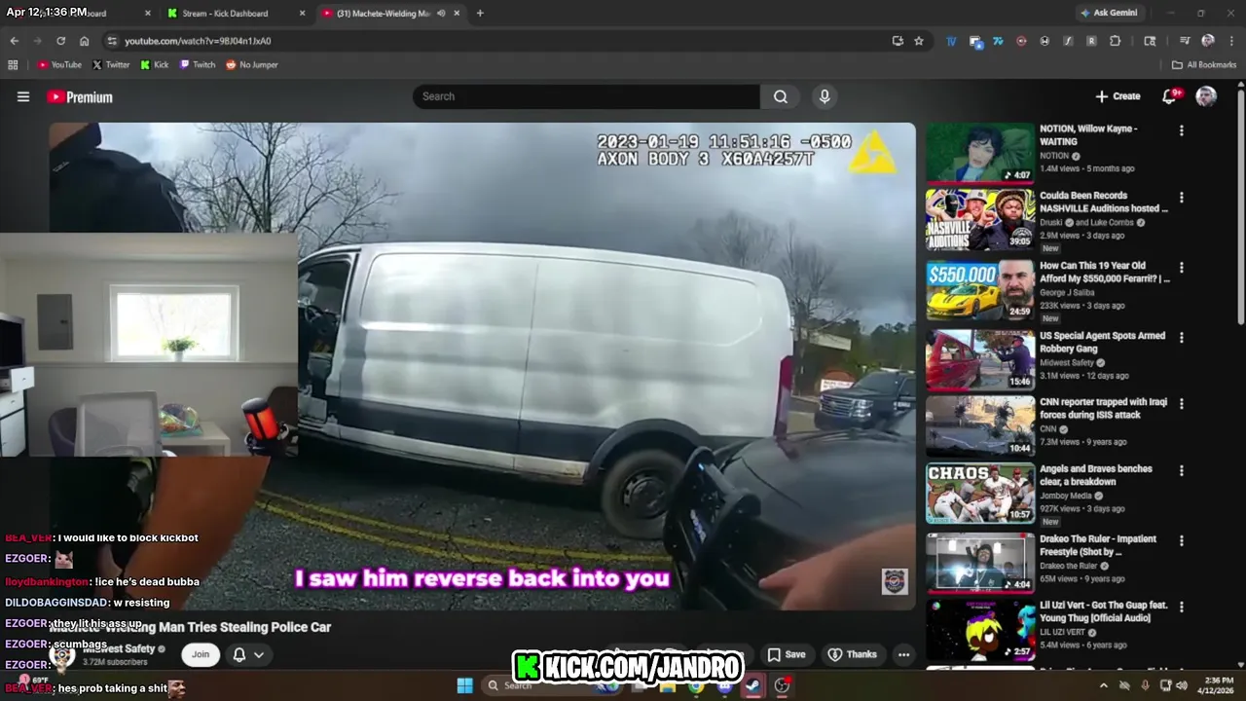Click the YouTube search magnifier button

780,96
